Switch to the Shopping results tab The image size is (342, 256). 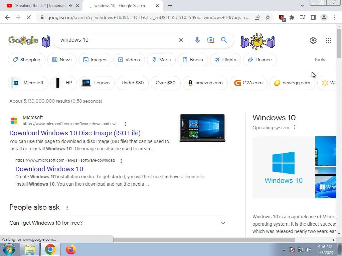coord(27,60)
